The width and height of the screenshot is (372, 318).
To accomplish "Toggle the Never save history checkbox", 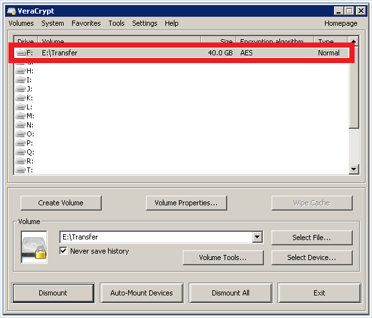I will pyautogui.click(x=63, y=251).
